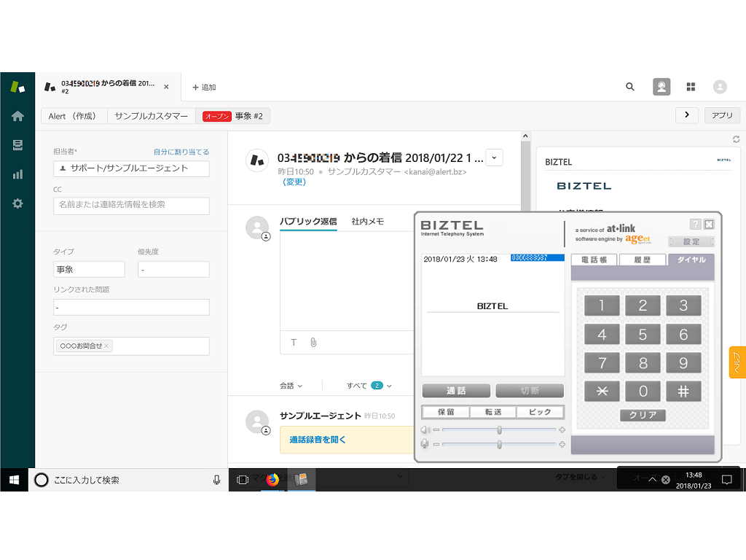The height and width of the screenshot is (560, 746).
Task: Expand the ticket options dropdown arrow
Action: click(x=494, y=157)
